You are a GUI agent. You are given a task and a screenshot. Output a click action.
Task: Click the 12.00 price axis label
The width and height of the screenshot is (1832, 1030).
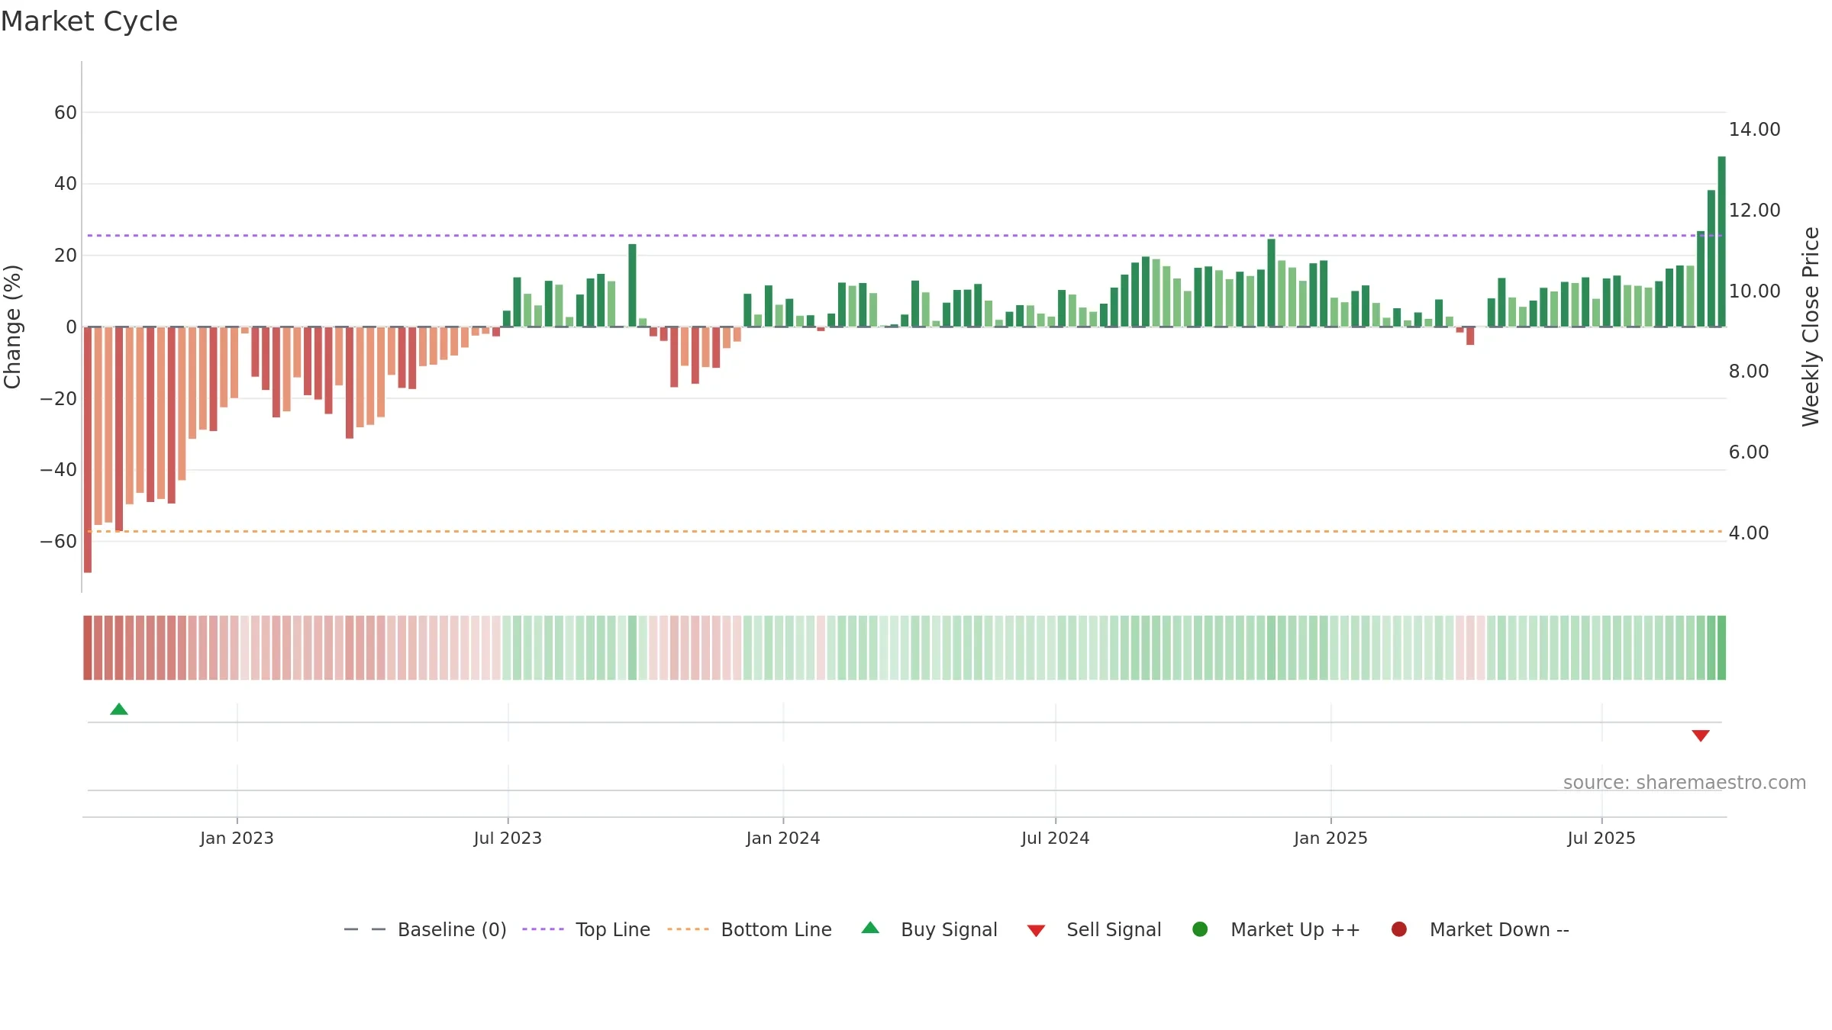click(x=1754, y=210)
